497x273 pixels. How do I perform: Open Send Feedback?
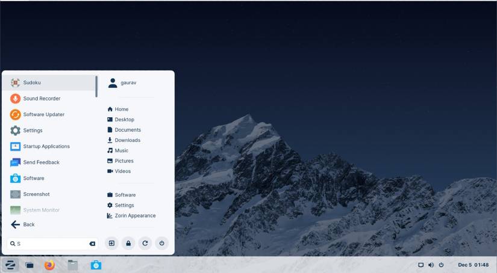point(49,162)
